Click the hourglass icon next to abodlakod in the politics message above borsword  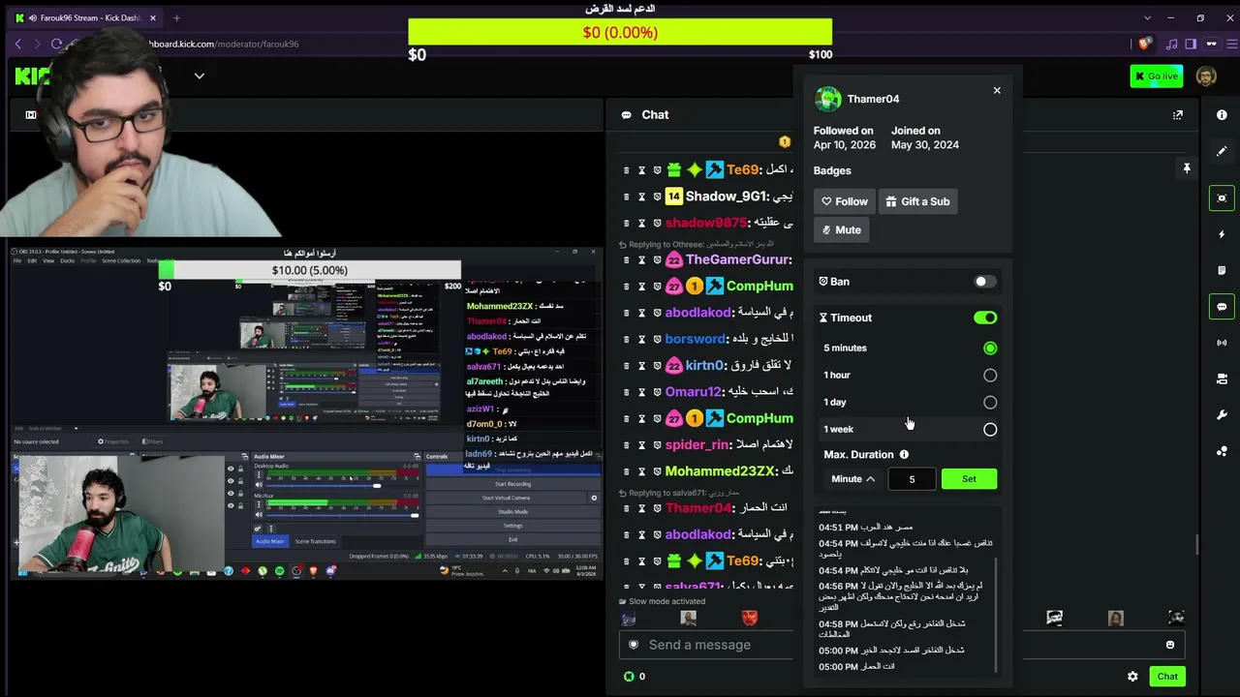tap(641, 313)
